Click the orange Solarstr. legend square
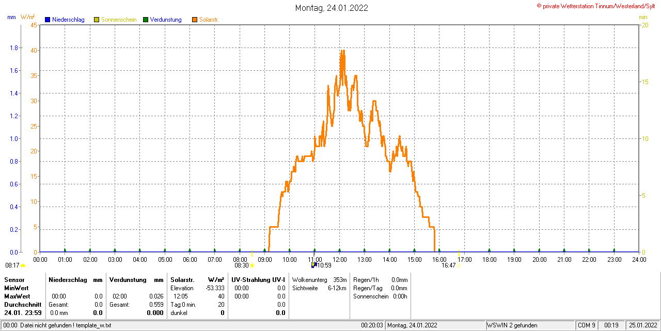Image resolution: width=661 pixels, height=331 pixels. pyautogui.click(x=195, y=20)
